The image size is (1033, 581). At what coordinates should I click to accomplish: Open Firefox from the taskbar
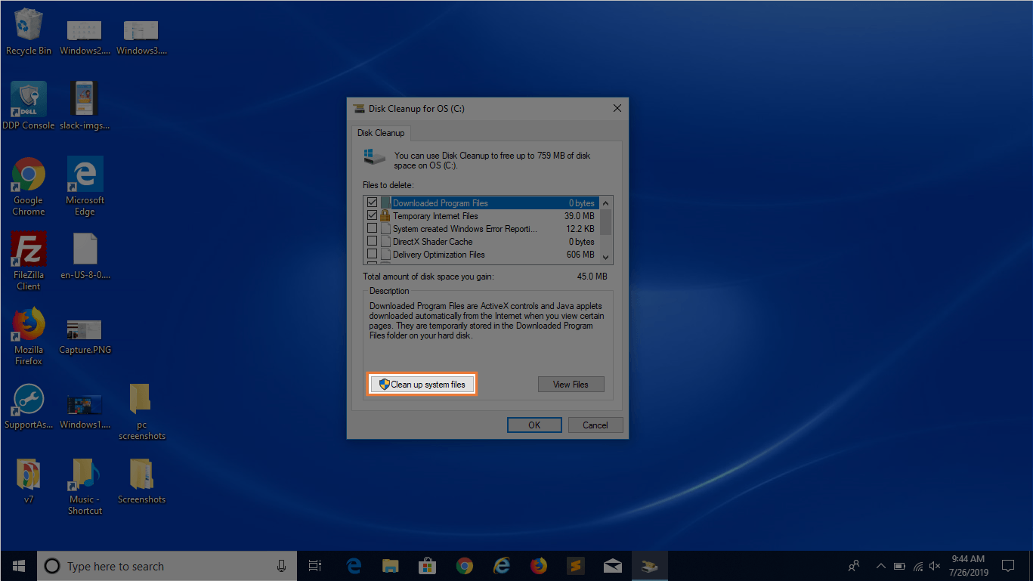pyautogui.click(x=538, y=565)
